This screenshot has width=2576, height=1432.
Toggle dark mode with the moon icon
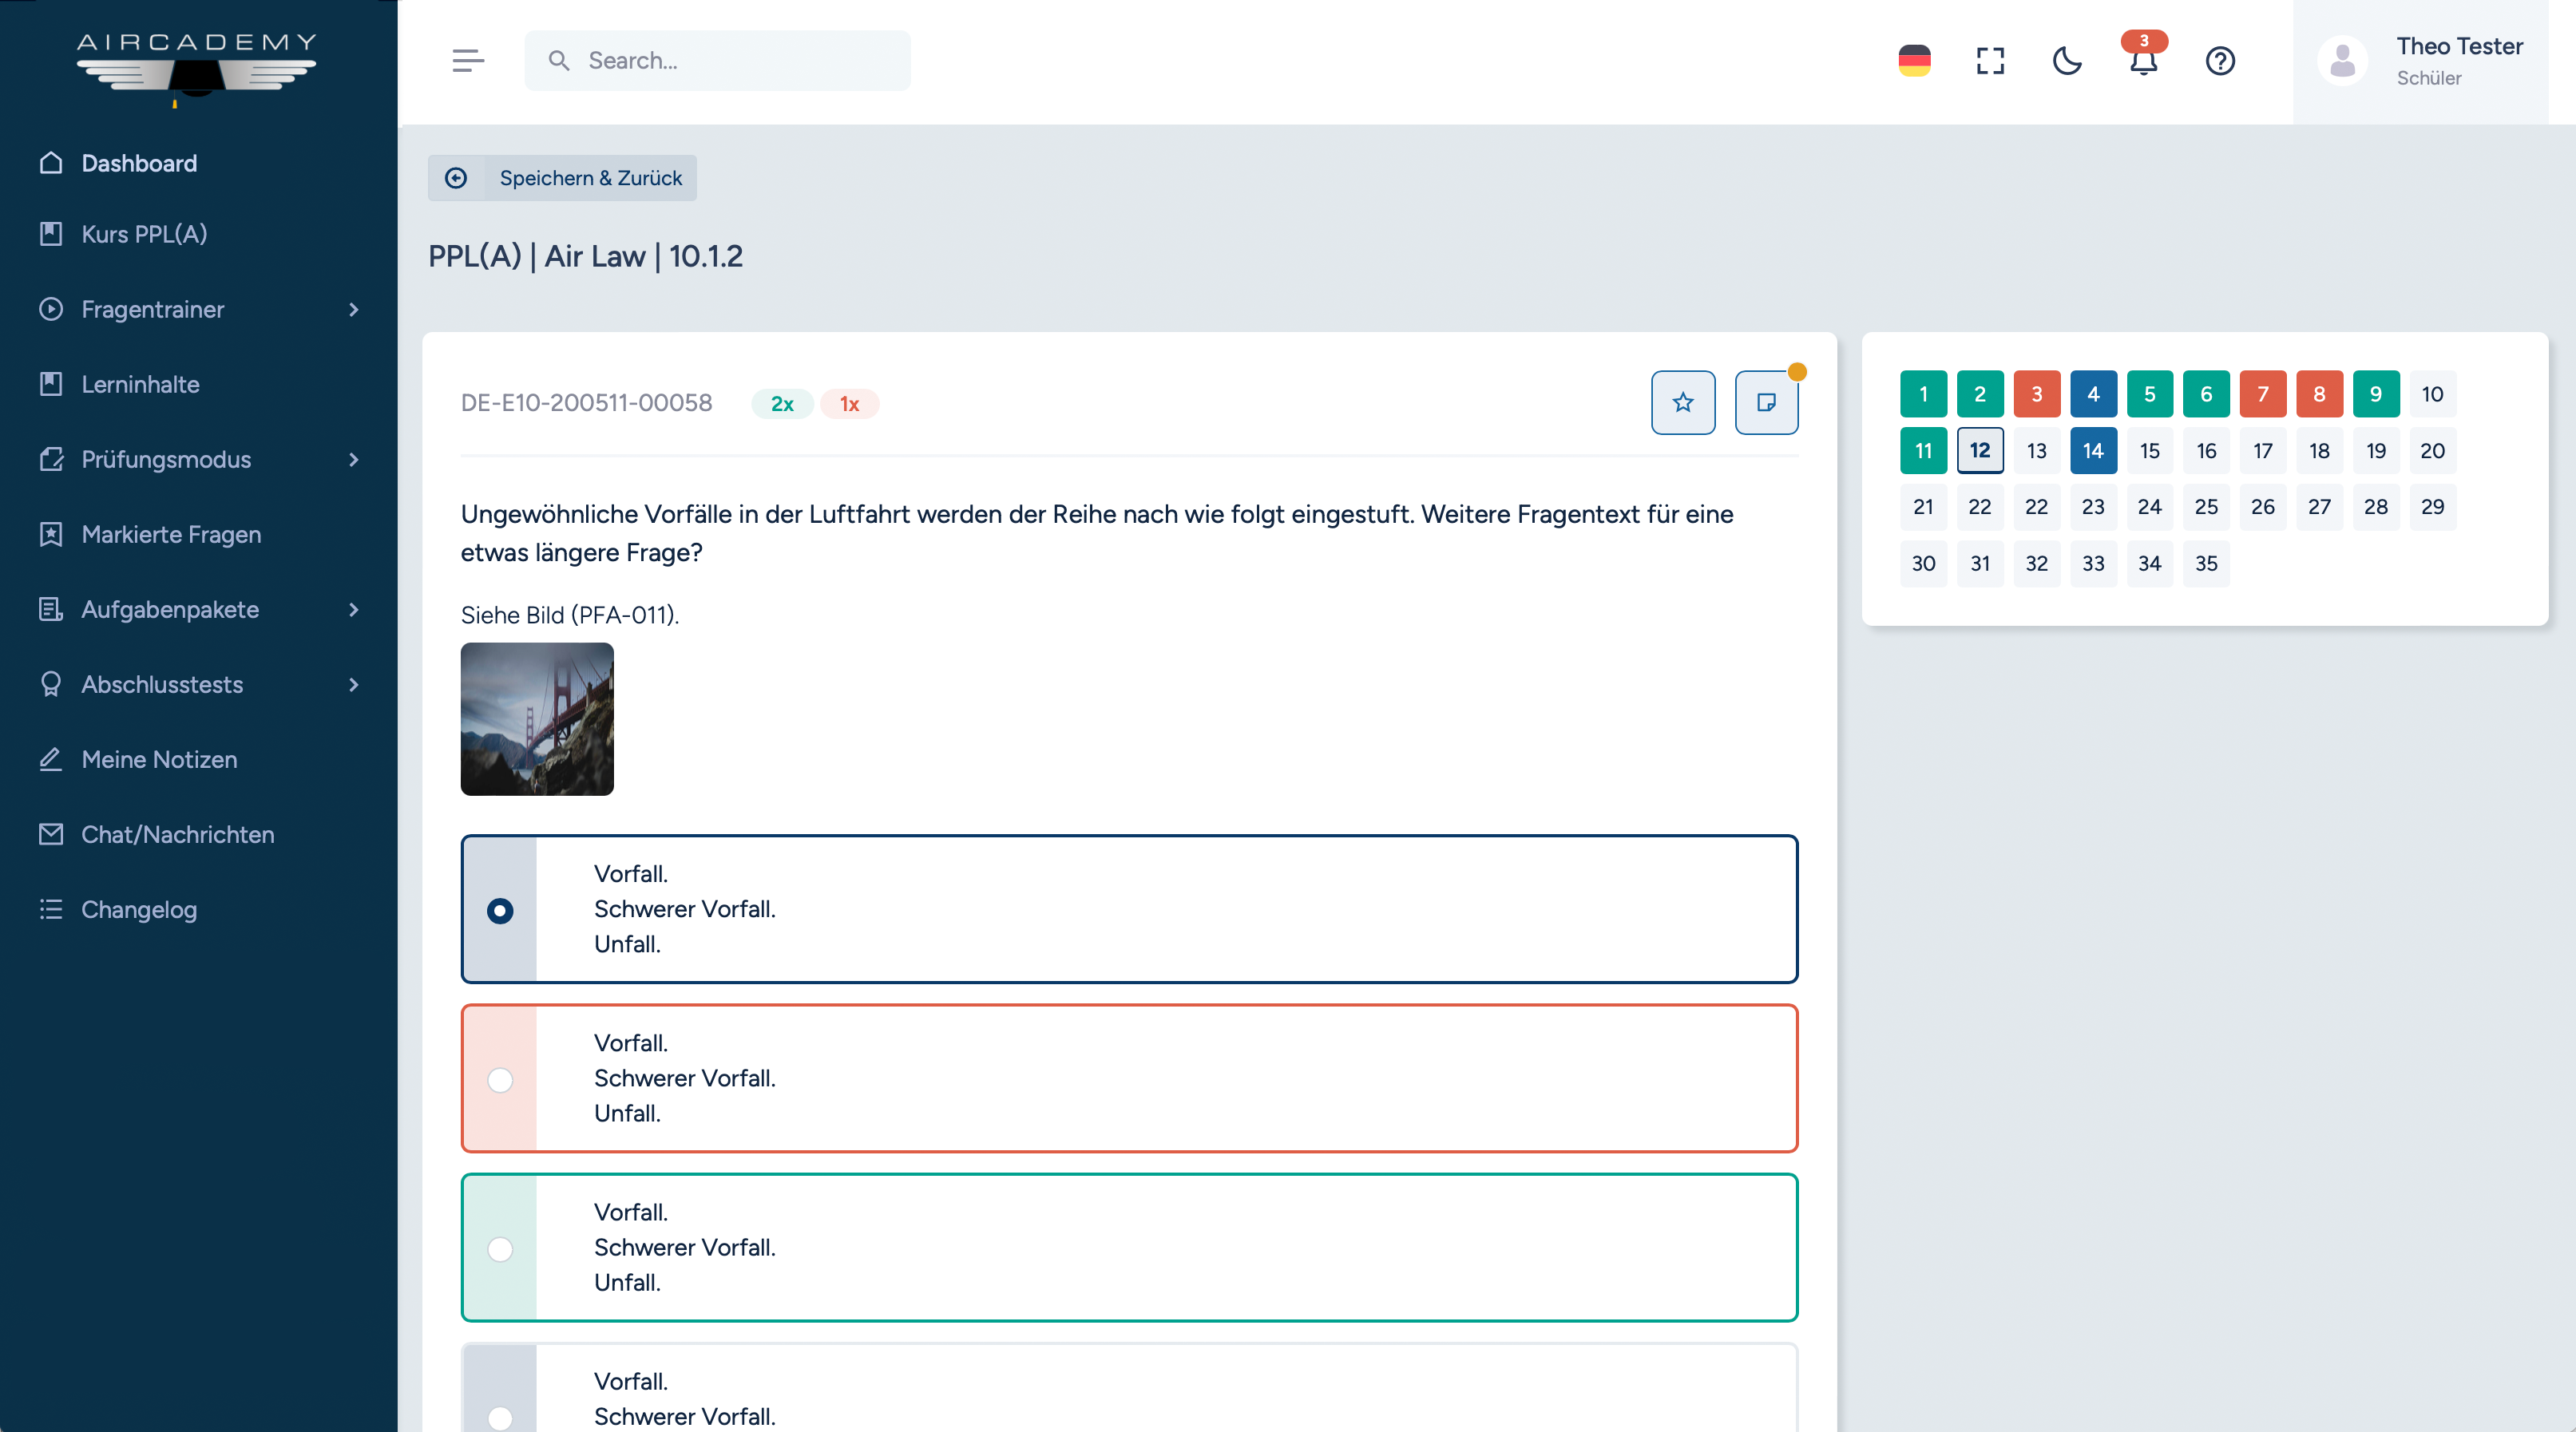tap(2067, 61)
